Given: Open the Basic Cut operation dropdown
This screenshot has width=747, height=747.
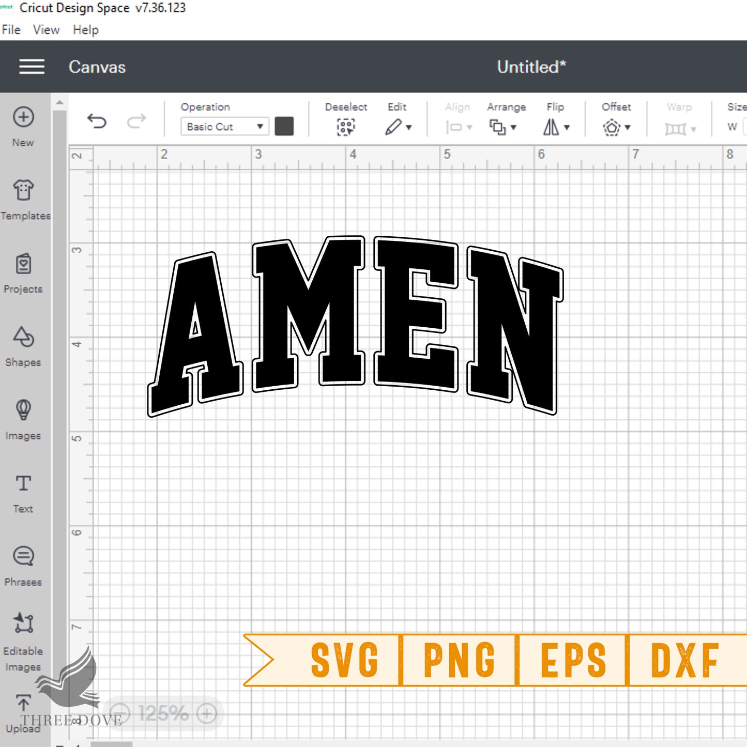Looking at the screenshot, I should click(224, 127).
